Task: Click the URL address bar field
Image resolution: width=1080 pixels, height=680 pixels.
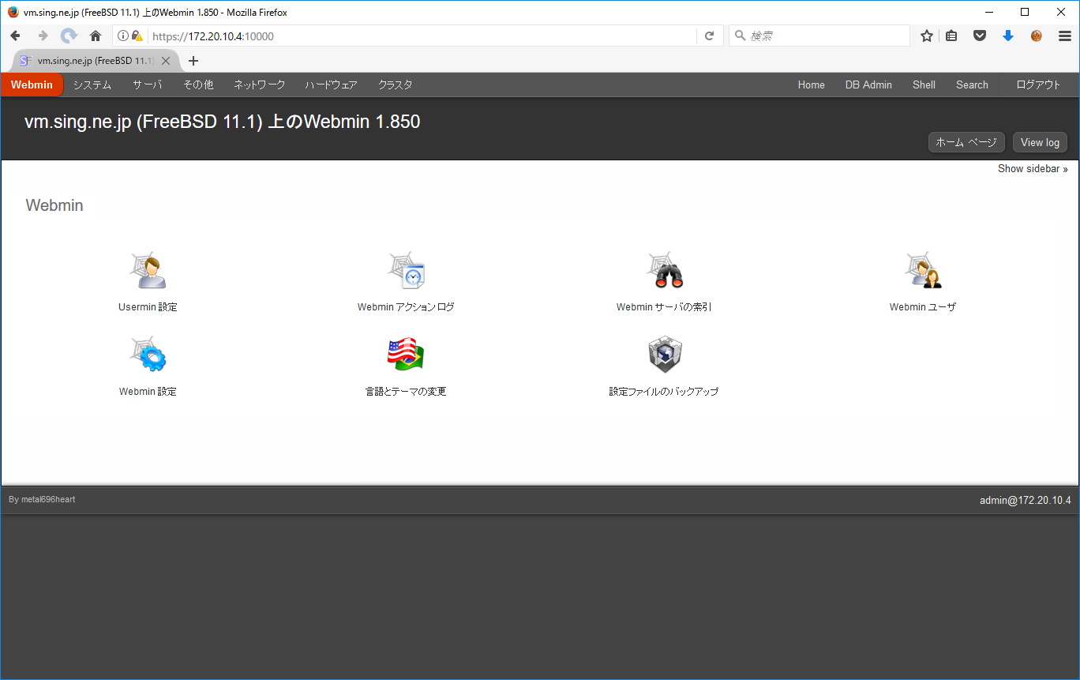Action: click(422, 36)
